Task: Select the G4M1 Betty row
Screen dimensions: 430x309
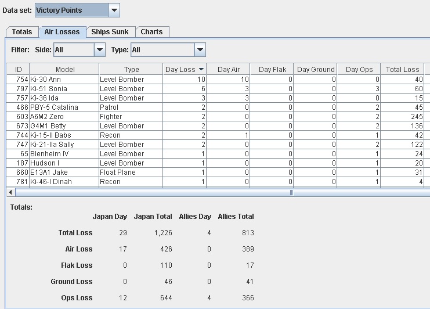Action: coord(64,126)
